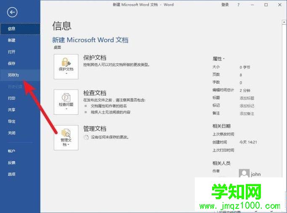Click the unsaved-changes document icon under 管理文档
Screen dimensions: 287x213
86,137
